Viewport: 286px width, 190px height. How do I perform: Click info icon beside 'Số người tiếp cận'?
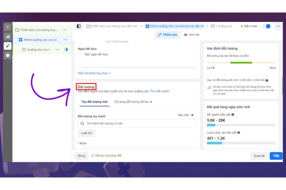coord(233,115)
